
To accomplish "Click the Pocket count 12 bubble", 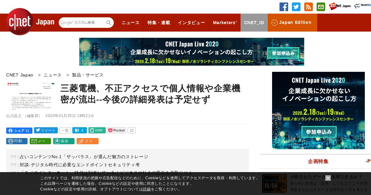I will click(132, 130).
